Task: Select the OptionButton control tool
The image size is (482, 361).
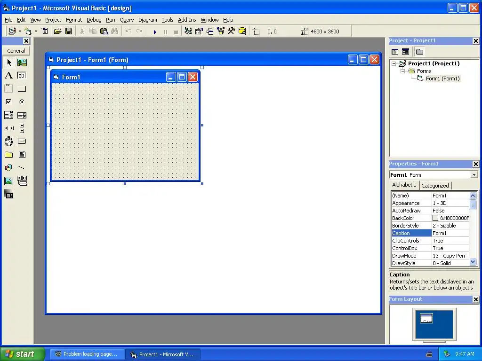Action: point(22,102)
